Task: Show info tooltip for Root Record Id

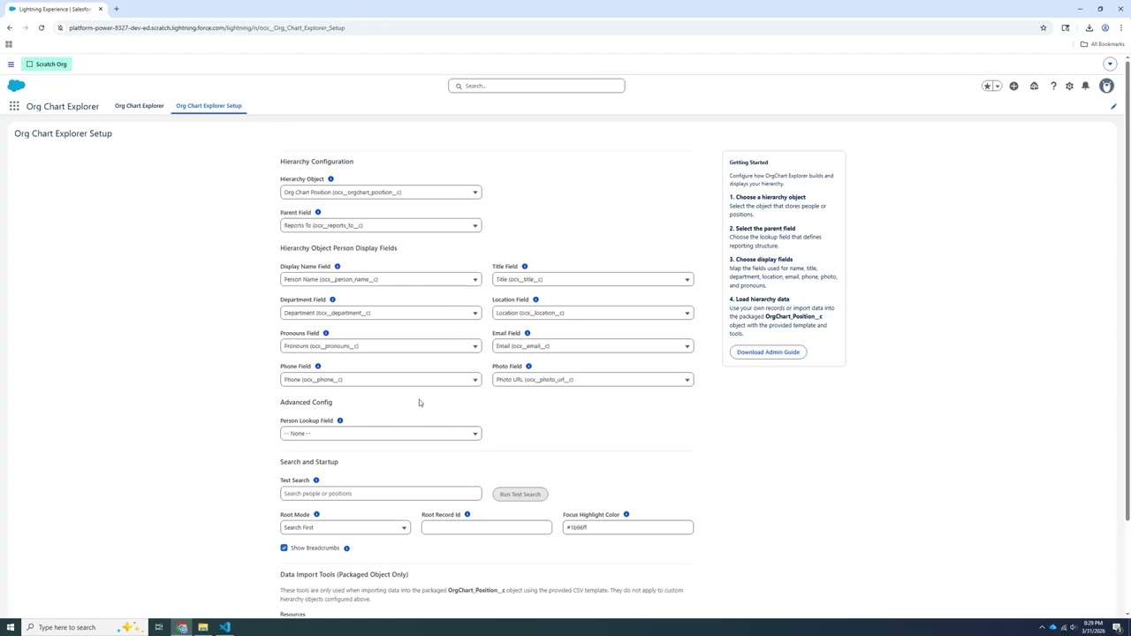Action: 467,514
